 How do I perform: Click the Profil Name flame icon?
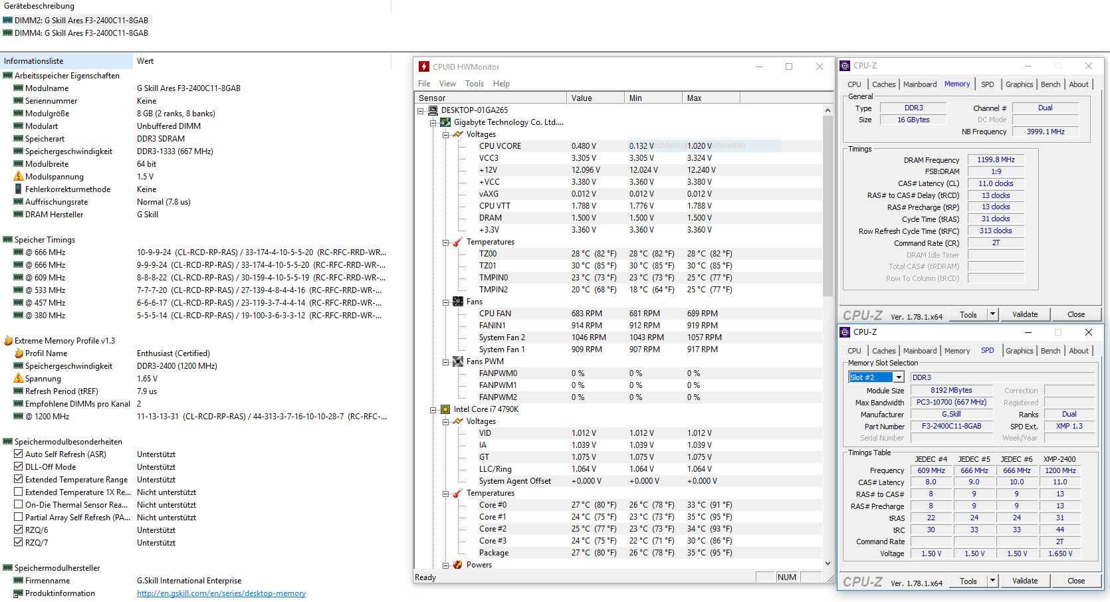point(19,353)
